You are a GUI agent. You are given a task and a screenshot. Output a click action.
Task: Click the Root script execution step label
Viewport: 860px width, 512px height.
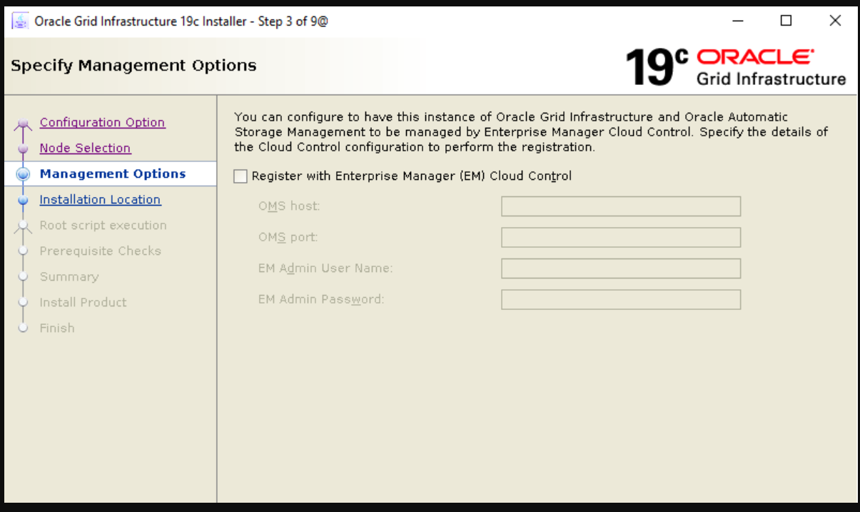click(103, 225)
